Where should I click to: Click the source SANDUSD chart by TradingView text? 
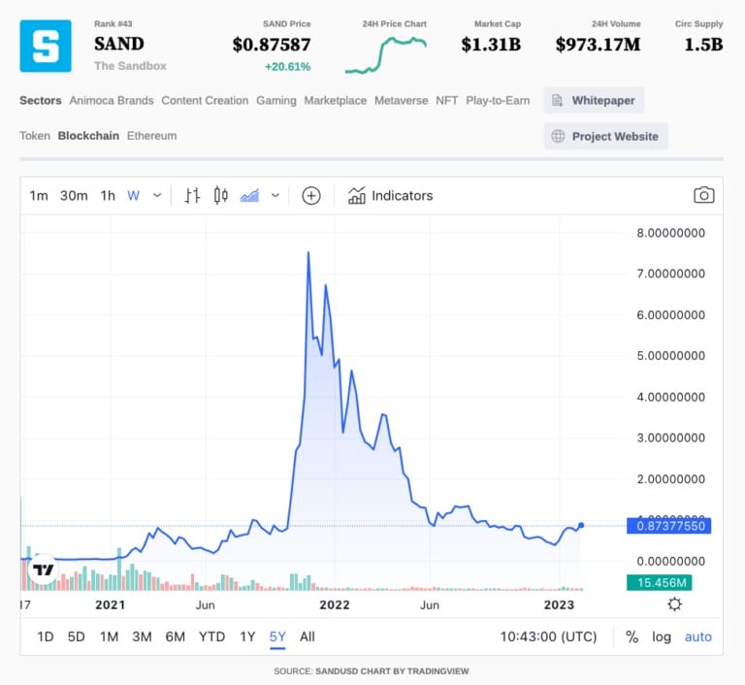tap(372, 671)
